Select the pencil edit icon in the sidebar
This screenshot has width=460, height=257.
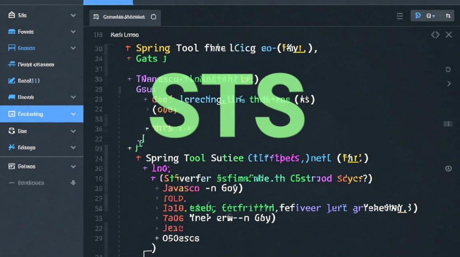(x=12, y=81)
